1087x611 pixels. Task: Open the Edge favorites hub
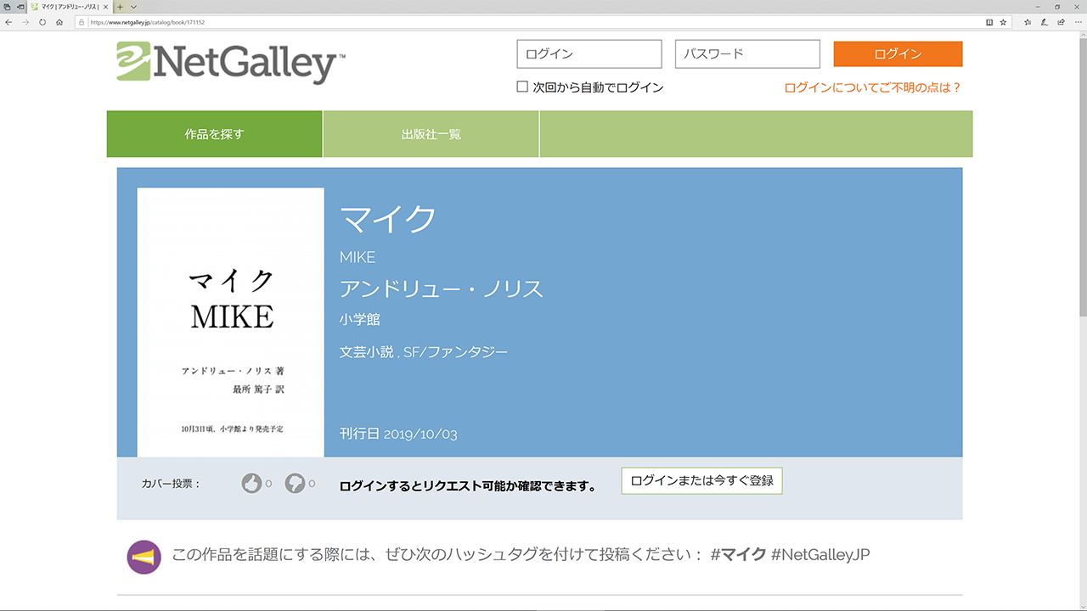coord(1028,22)
